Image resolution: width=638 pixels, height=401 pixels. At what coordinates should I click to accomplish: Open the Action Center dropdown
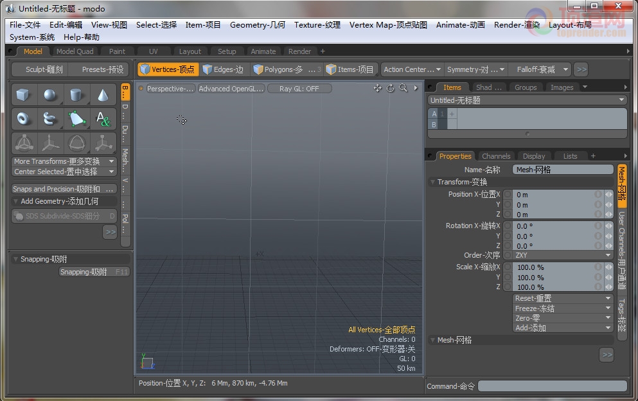coord(412,69)
